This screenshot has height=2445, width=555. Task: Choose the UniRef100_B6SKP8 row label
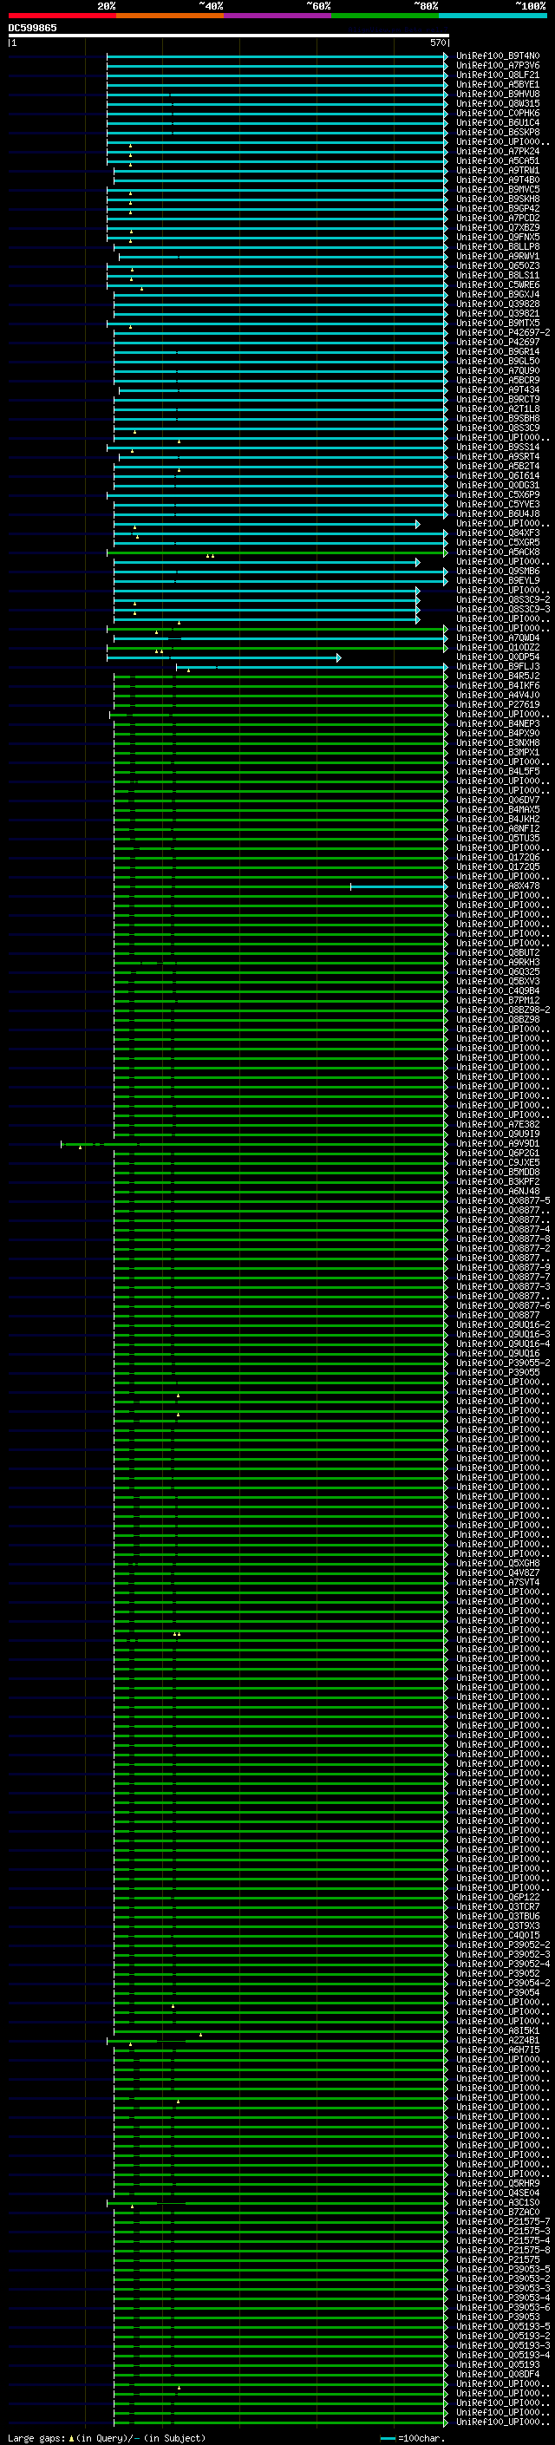498,132
